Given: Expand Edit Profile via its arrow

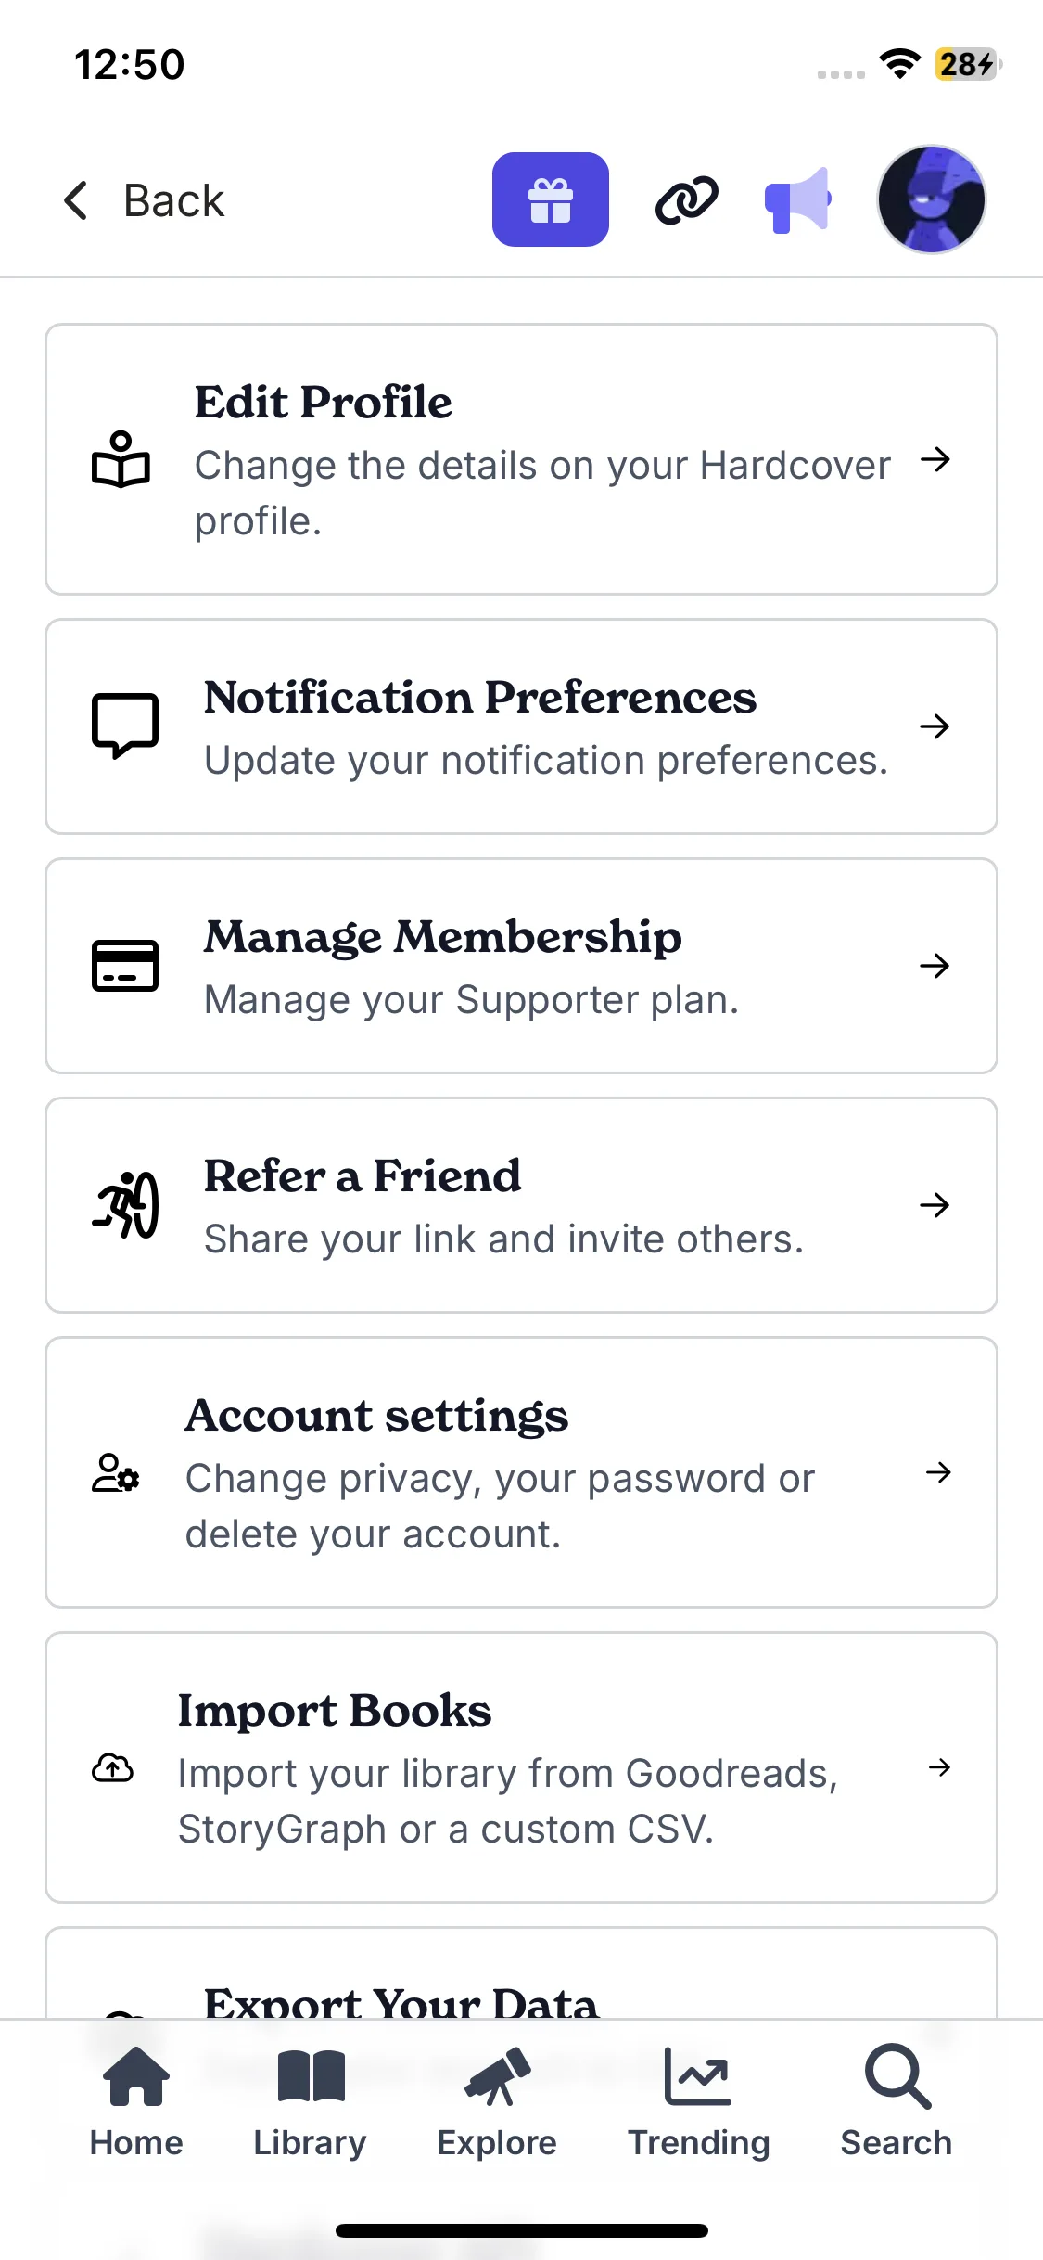Looking at the screenshot, I should [x=935, y=459].
